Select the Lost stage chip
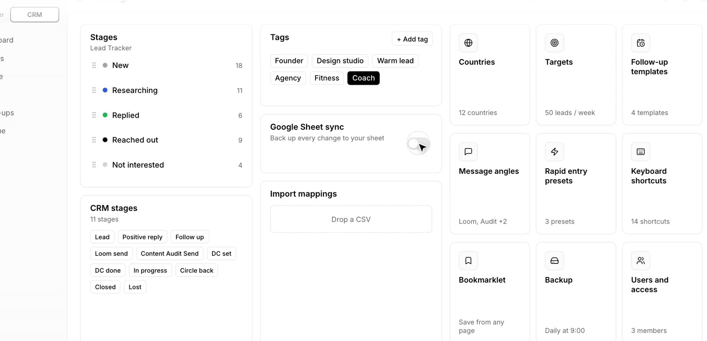The height and width of the screenshot is (341, 707). coord(135,287)
